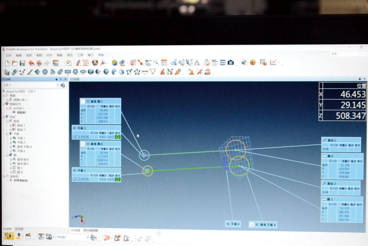Click the New project icon in toolbar
The height and width of the screenshot is (246, 368).
coord(7,63)
